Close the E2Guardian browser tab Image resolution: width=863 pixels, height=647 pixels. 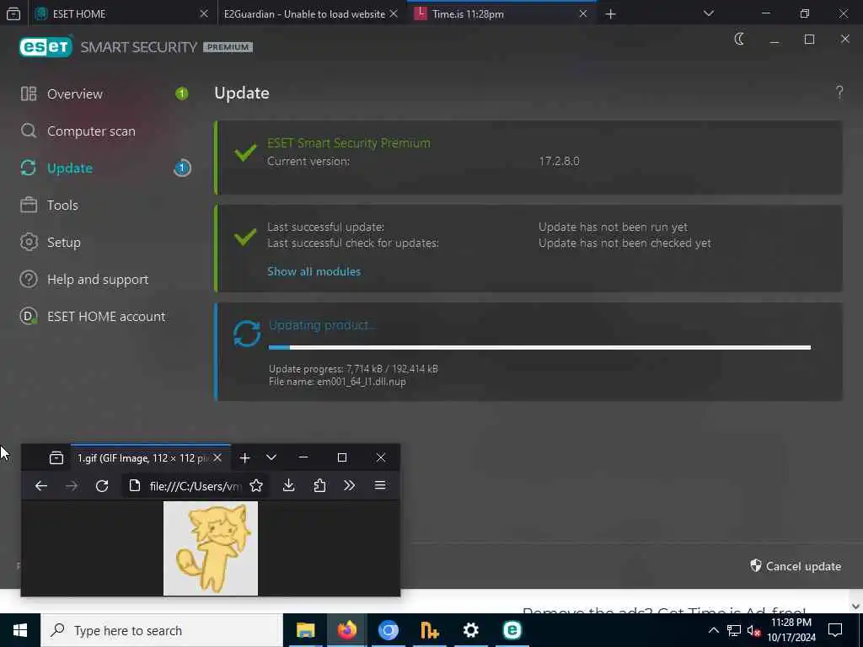click(x=394, y=13)
